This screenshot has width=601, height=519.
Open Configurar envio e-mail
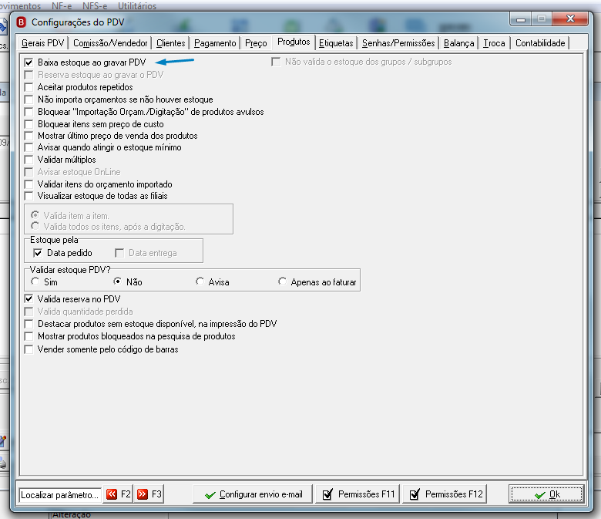coord(253,494)
